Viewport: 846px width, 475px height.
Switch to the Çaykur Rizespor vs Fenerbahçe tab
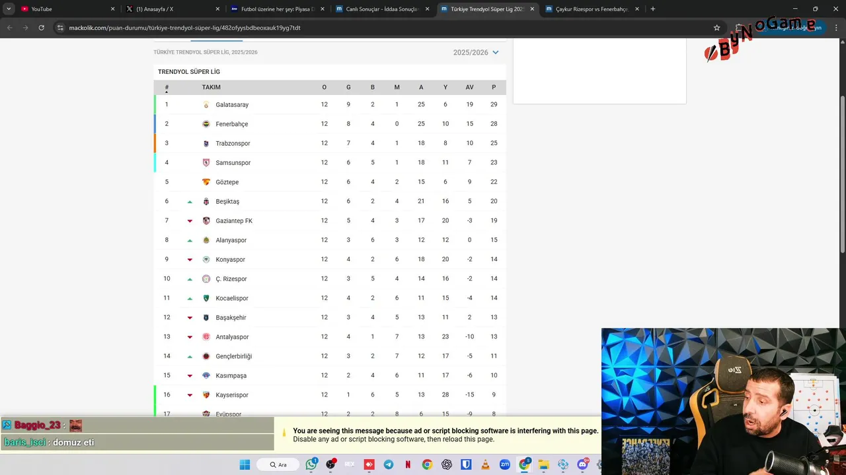[592, 9]
